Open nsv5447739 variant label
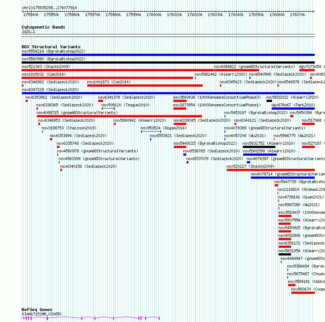 point(299,182)
